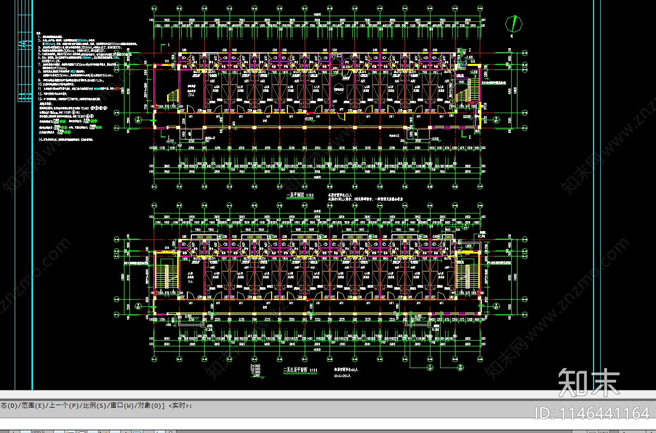Click the 范围(E) option in the command line

pos(32,406)
